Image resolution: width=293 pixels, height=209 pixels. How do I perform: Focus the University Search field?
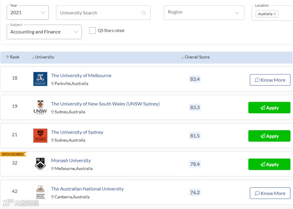(x=100, y=13)
